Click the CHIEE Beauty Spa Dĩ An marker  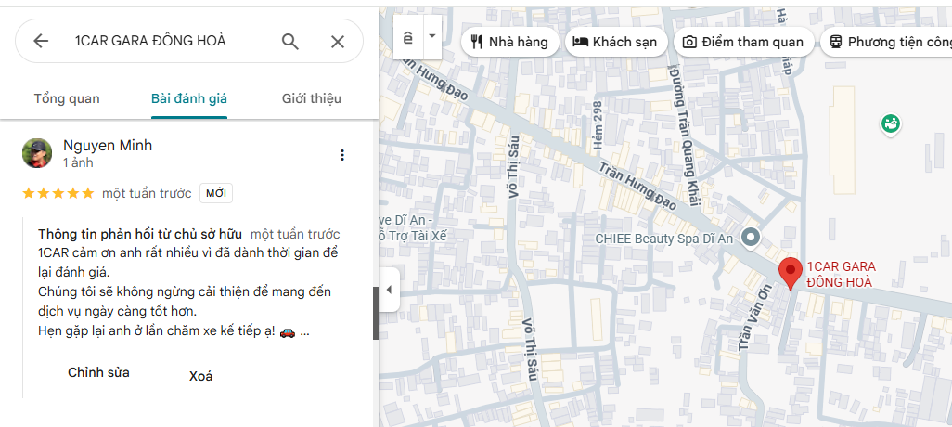click(x=751, y=238)
